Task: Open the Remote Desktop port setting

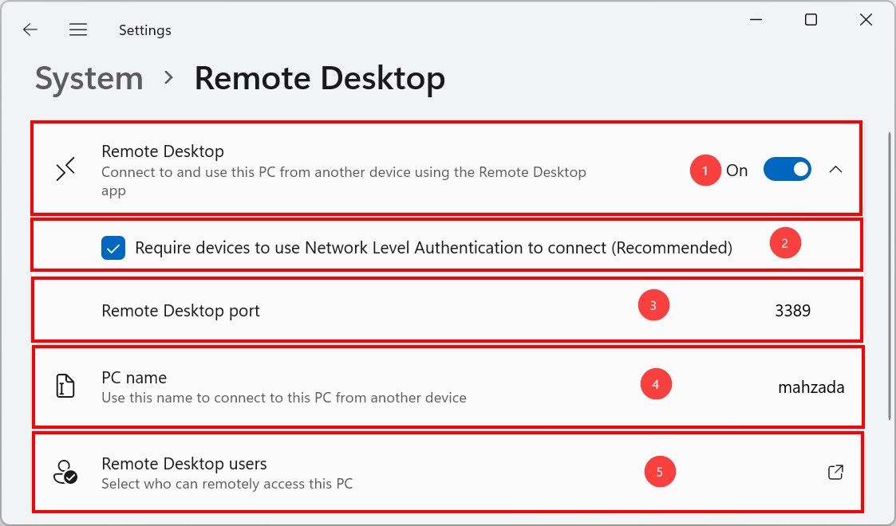Action: coord(447,310)
